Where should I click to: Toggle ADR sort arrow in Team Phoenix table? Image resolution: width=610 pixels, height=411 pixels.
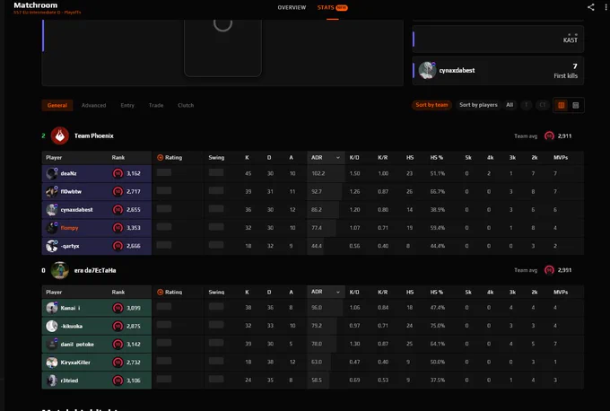click(337, 158)
